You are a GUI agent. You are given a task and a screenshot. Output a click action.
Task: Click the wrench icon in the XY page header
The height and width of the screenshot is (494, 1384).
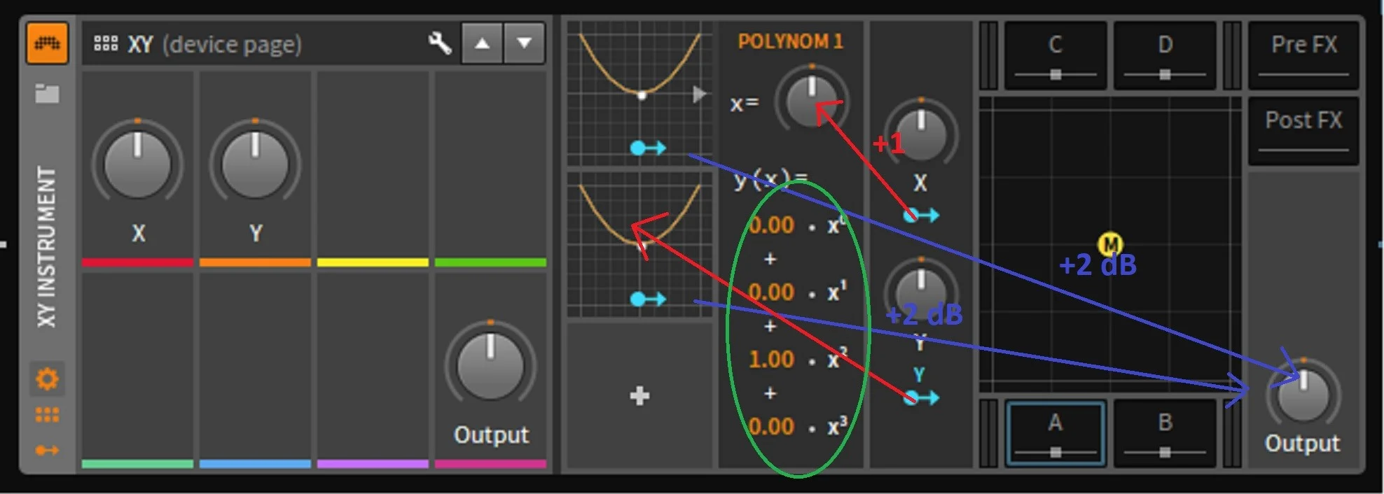pos(440,43)
